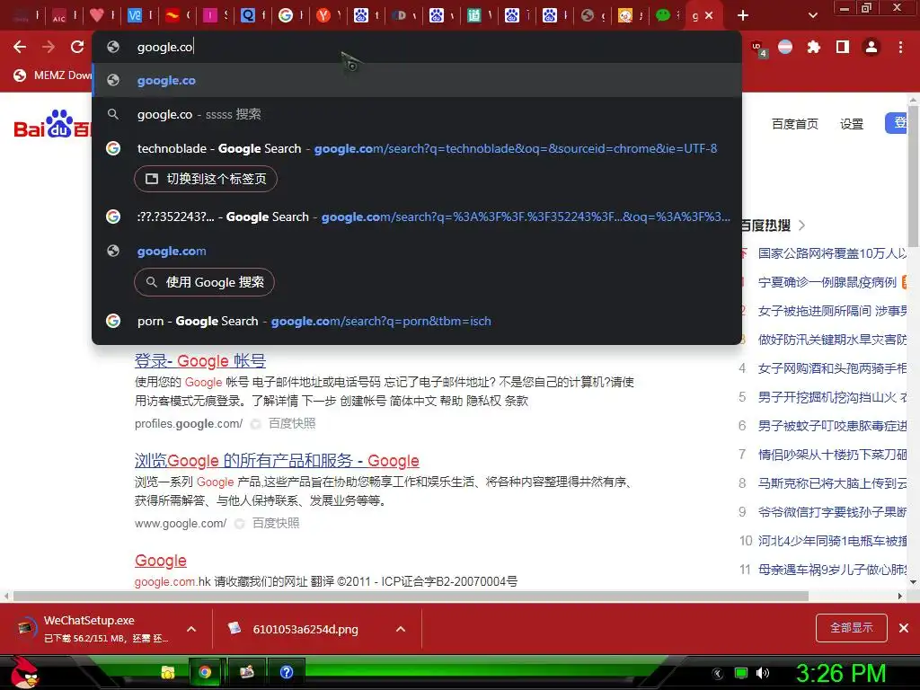
Task: Switch to the Google G tab
Action: (286, 15)
